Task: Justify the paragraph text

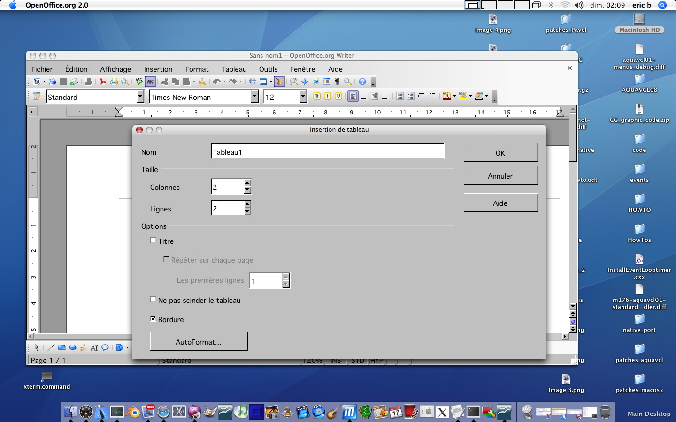Action: coord(385,96)
